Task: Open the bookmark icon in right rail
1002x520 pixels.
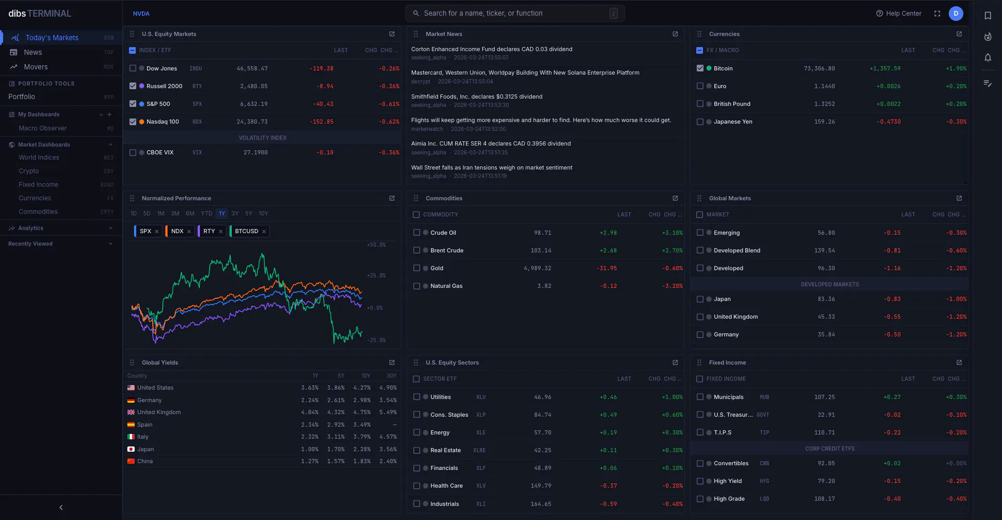Action: tap(987, 16)
